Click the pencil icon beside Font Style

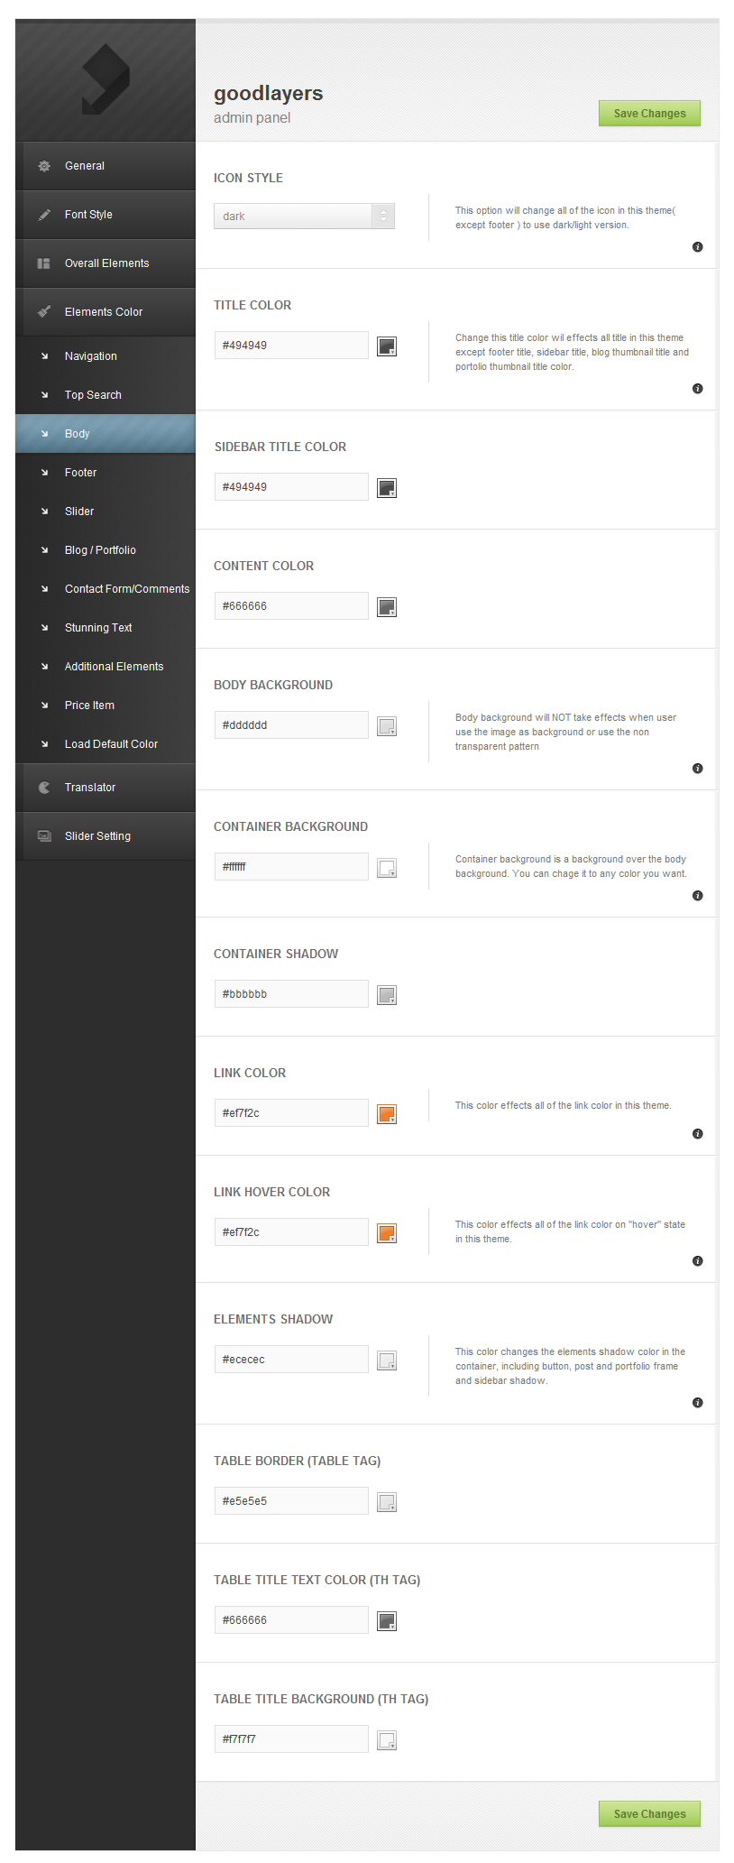(44, 215)
